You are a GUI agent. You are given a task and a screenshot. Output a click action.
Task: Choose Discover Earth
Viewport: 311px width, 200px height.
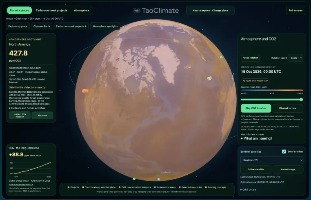click(42, 26)
